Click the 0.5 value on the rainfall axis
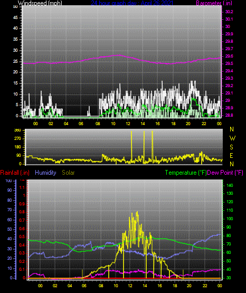246x293 pixels. click(22, 237)
